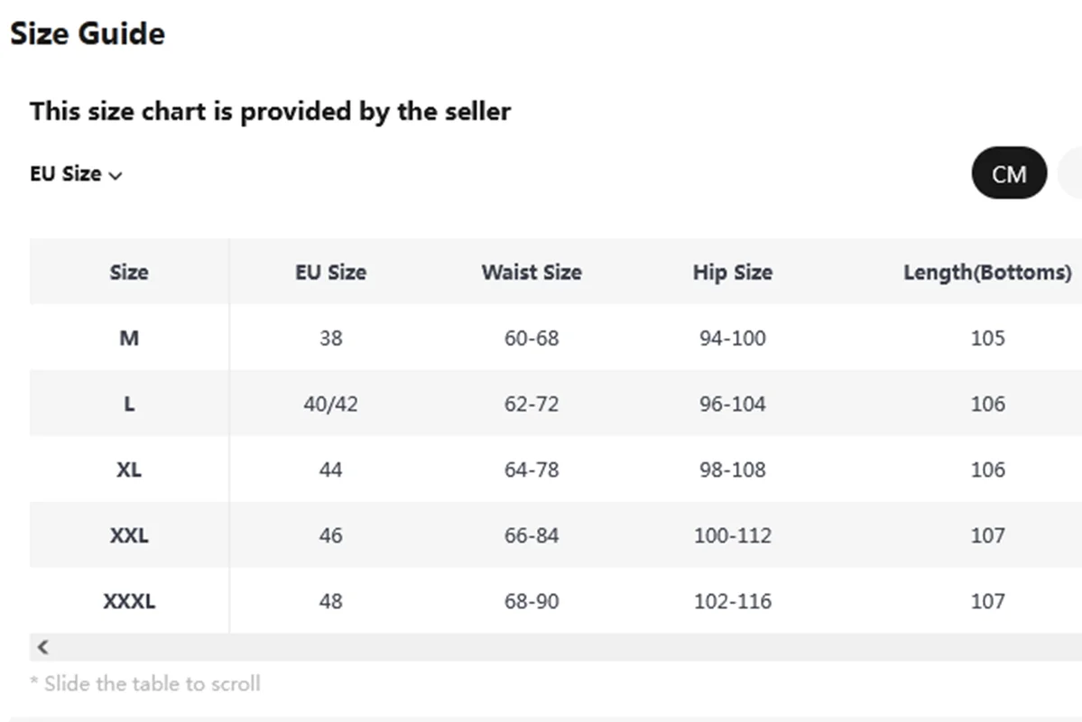Screen dimensions: 1082x722
Task: Click the Size column header
Action: (129, 272)
